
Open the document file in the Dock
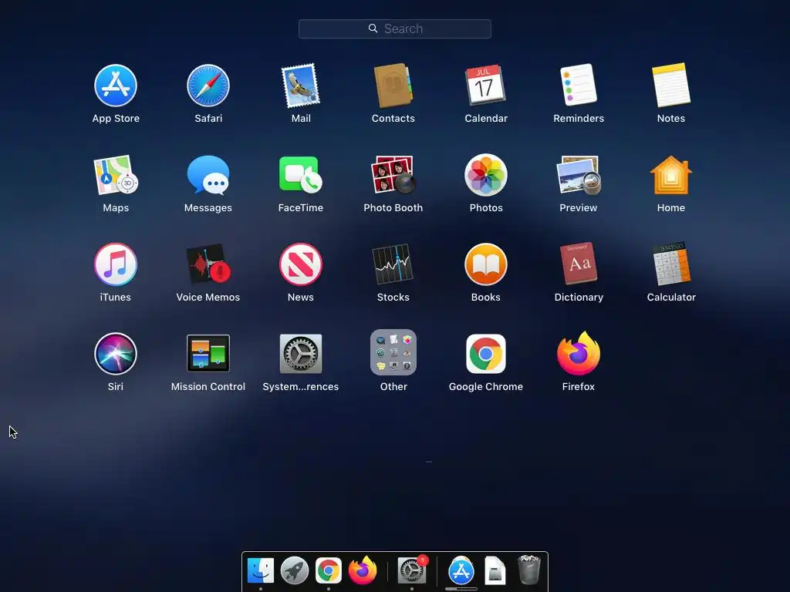click(x=495, y=571)
